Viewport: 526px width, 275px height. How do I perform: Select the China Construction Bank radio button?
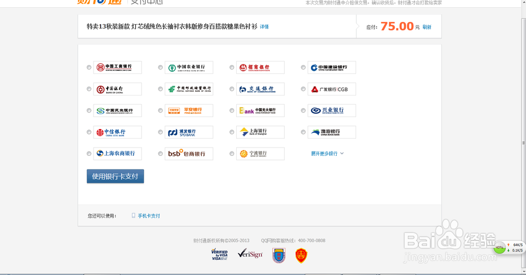tap(304, 68)
